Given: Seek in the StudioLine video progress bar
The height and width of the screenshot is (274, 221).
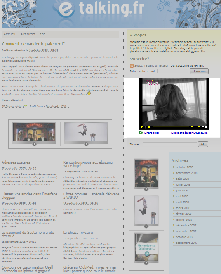Looking at the screenshot, I should (171, 126).
